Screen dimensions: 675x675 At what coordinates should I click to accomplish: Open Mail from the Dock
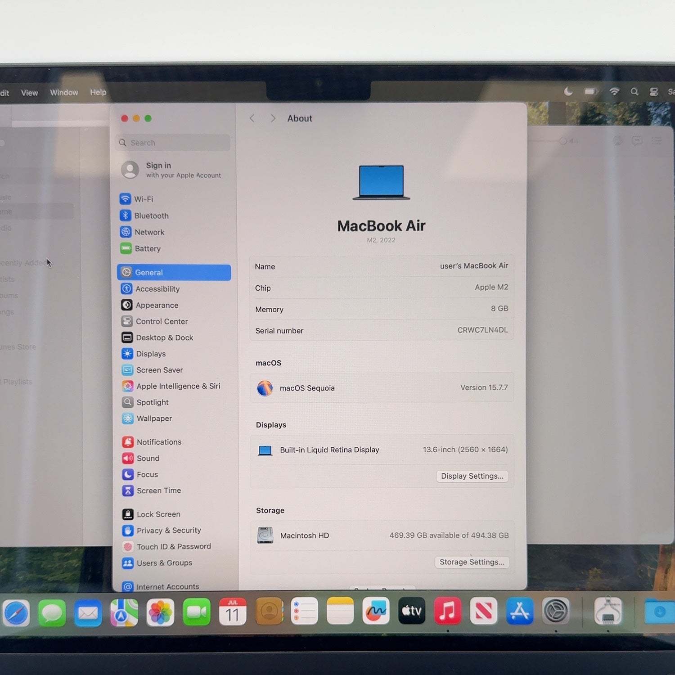[88, 613]
